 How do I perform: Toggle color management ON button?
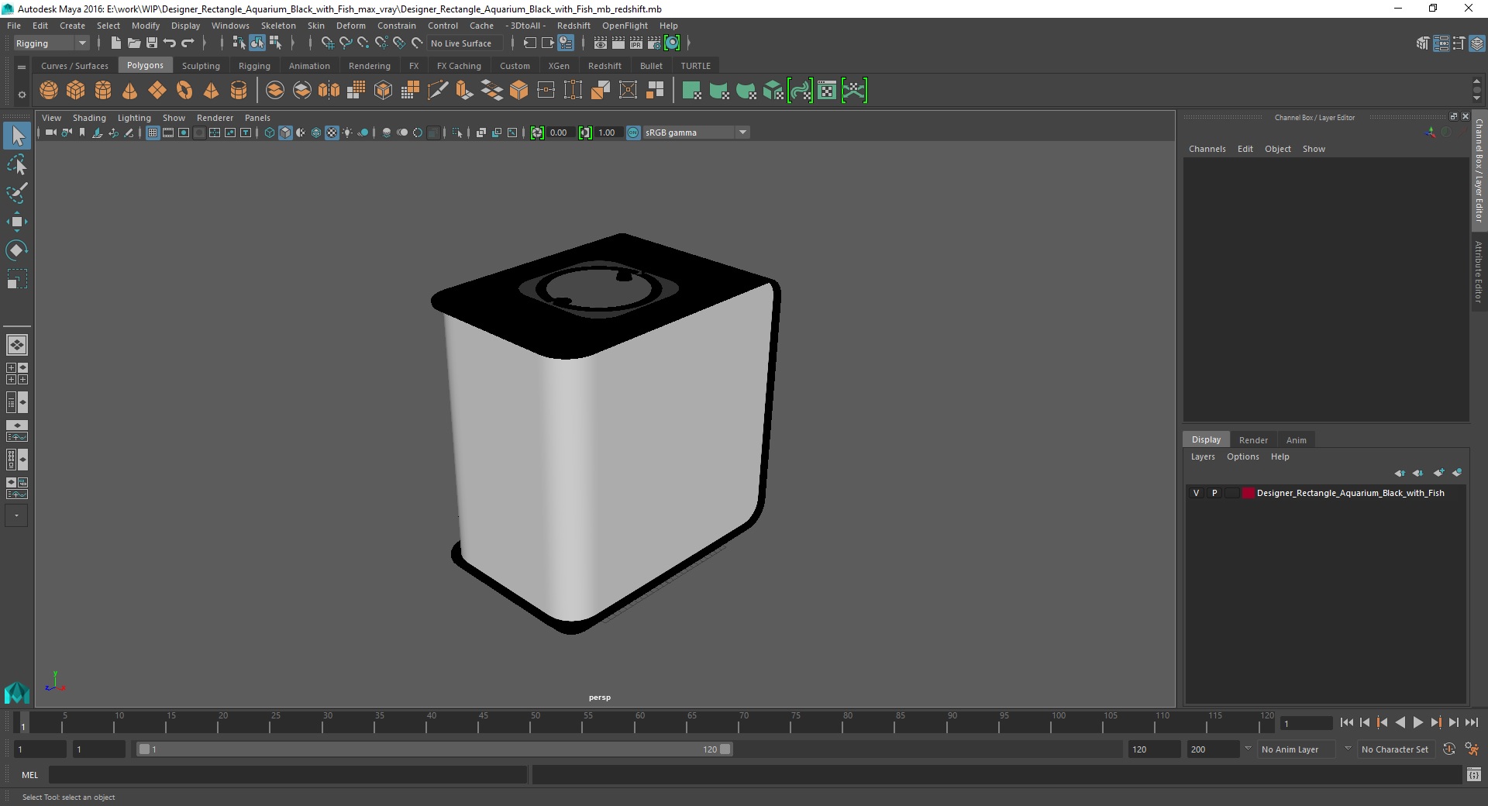pos(633,133)
